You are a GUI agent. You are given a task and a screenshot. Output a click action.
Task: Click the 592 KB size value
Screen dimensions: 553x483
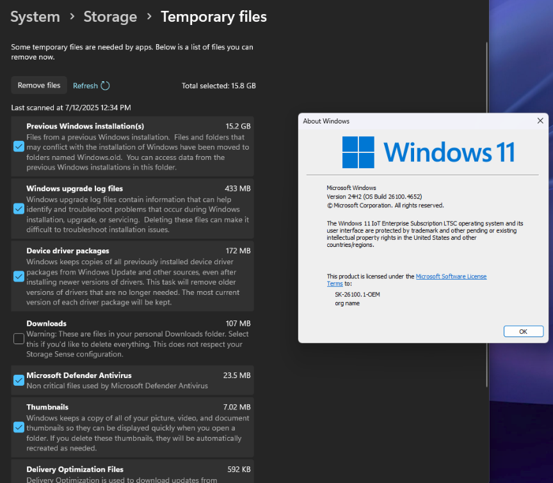click(x=239, y=470)
